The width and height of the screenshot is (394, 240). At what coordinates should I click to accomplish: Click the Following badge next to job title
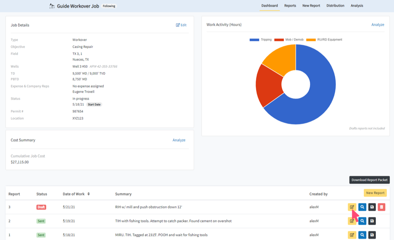pyautogui.click(x=109, y=6)
